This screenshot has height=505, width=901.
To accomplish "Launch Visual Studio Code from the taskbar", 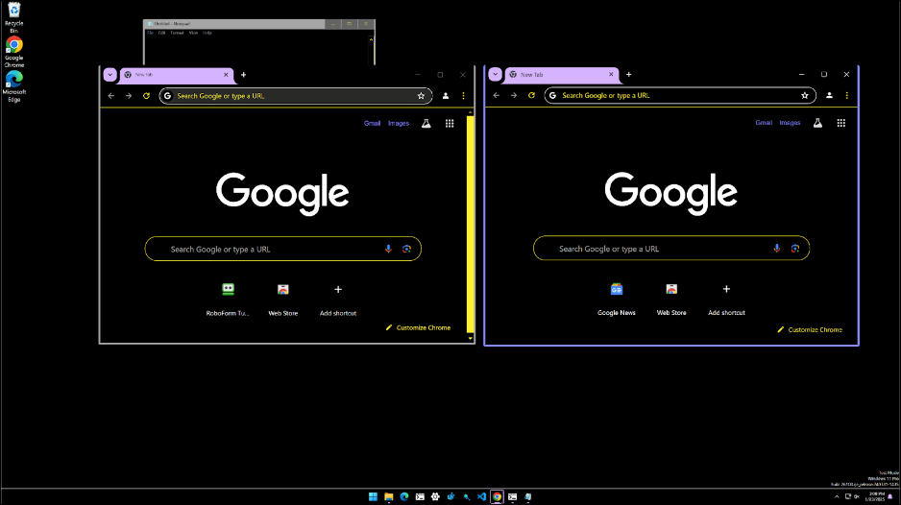I will pyautogui.click(x=481, y=497).
